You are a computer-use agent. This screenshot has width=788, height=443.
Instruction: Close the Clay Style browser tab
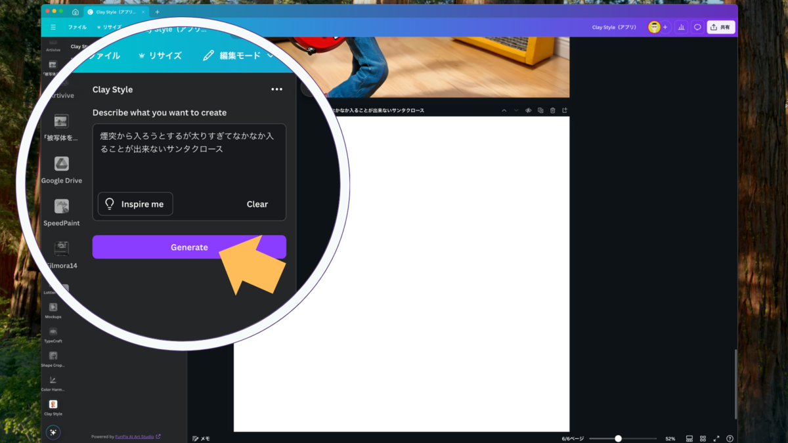[x=143, y=12]
